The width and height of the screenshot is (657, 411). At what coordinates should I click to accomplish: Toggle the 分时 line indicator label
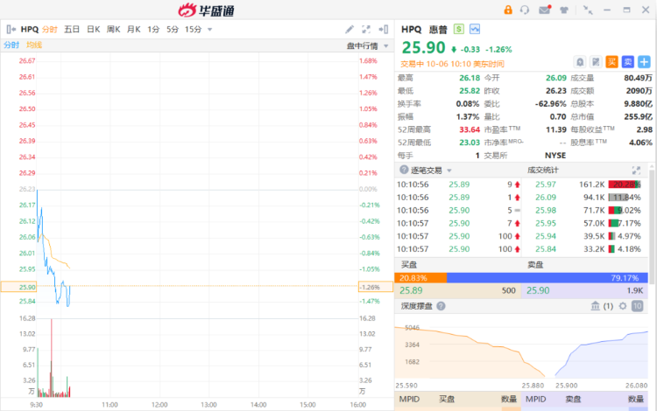[x=11, y=45]
